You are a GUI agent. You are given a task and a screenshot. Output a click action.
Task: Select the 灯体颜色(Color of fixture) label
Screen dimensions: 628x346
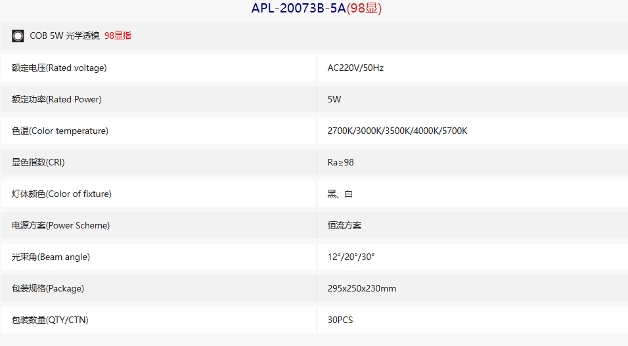[62, 194]
